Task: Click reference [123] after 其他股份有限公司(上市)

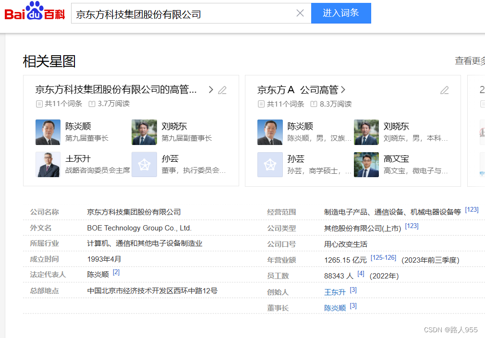Action: coord(412,226)
